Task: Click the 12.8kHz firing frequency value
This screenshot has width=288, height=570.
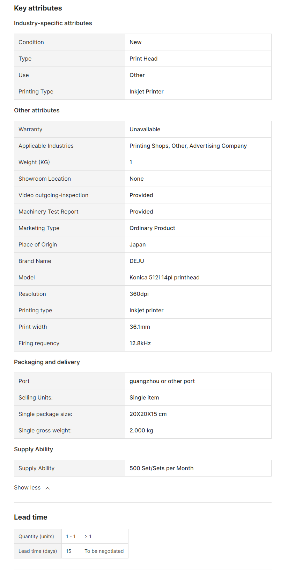Action: (140, 343)
